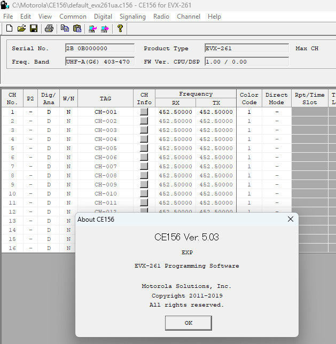Click the New file toolbar icon
336x344 pixels.
coord(9,28)
